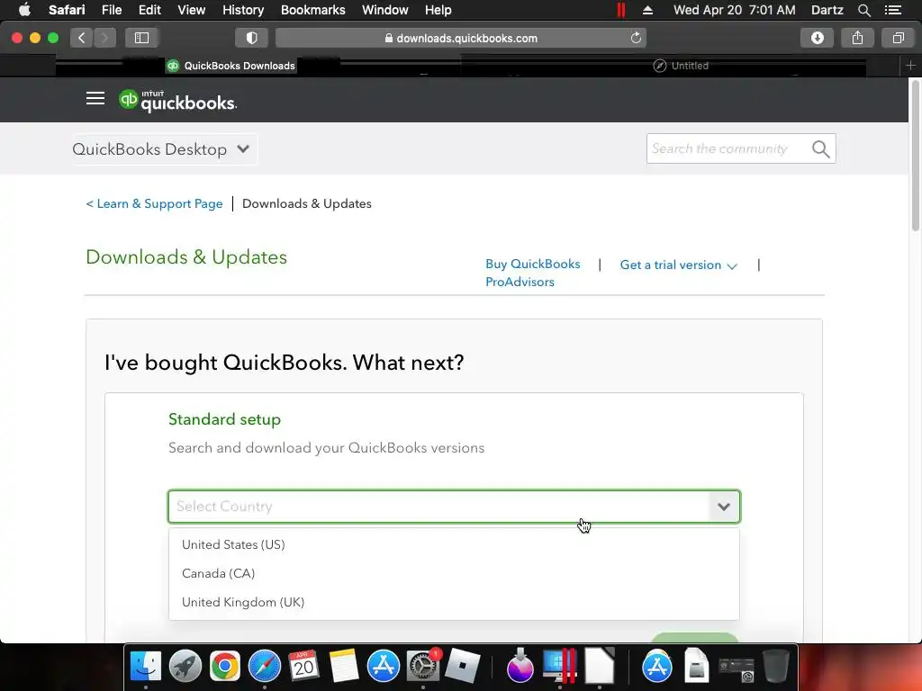Open Calendar showing April 20 in dock

pyautogui.click(x=304, y=666)
